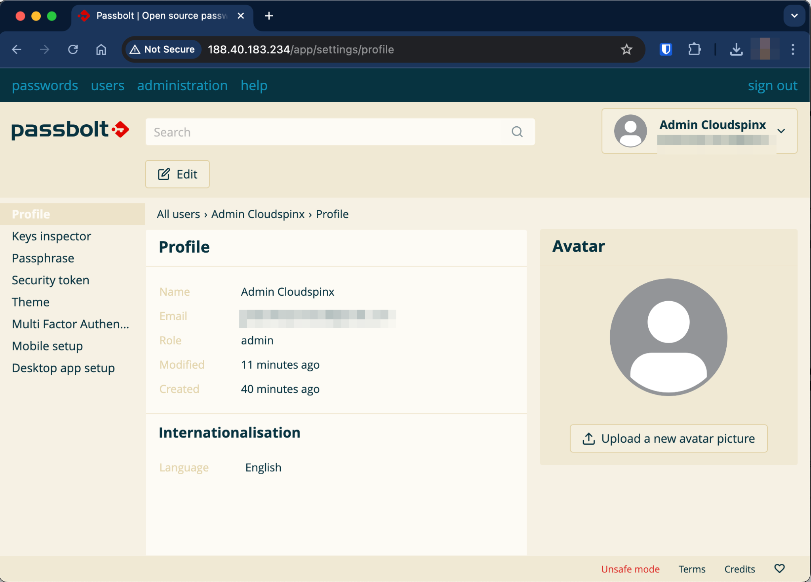Bookmark the page using the star icon
Image resolution: width=811 pixels, height=582 pixels.
coord(626,49)
